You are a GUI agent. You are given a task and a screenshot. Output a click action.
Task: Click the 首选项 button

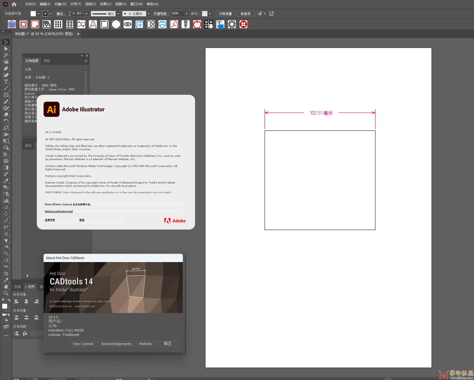[x=245, y=14]
